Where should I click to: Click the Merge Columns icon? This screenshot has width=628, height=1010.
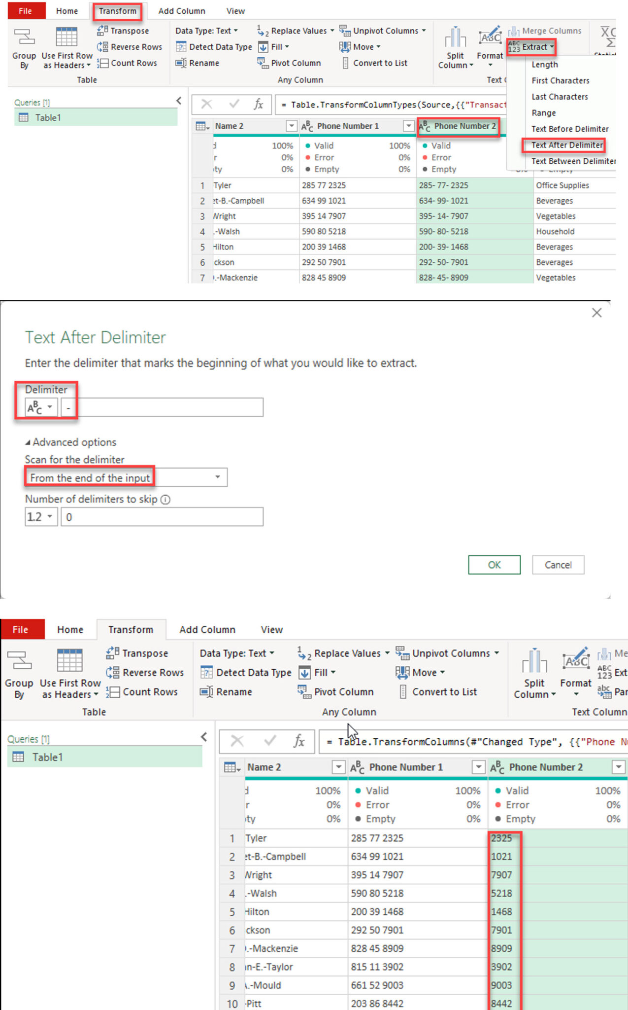tap(514, 31)
